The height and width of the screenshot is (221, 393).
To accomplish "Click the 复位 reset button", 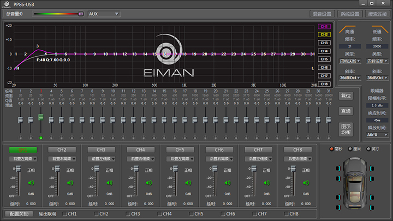I will pyautogui.click(x=346, y=95).
